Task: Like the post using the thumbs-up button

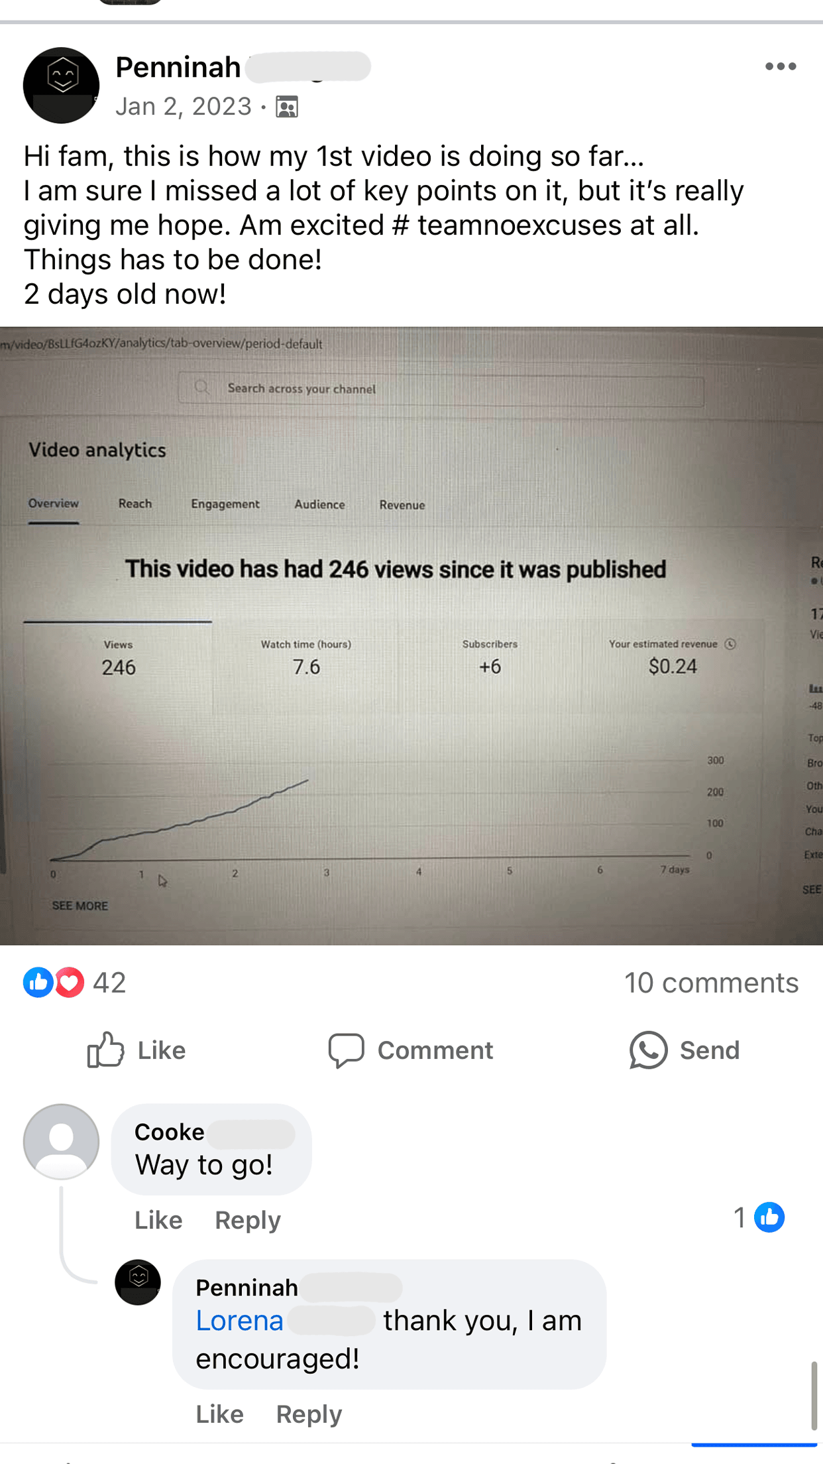Action: pyautogui.click(x=137, y=1050)
